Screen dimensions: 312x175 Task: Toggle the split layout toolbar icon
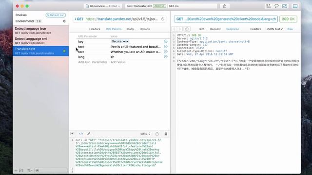285,6
